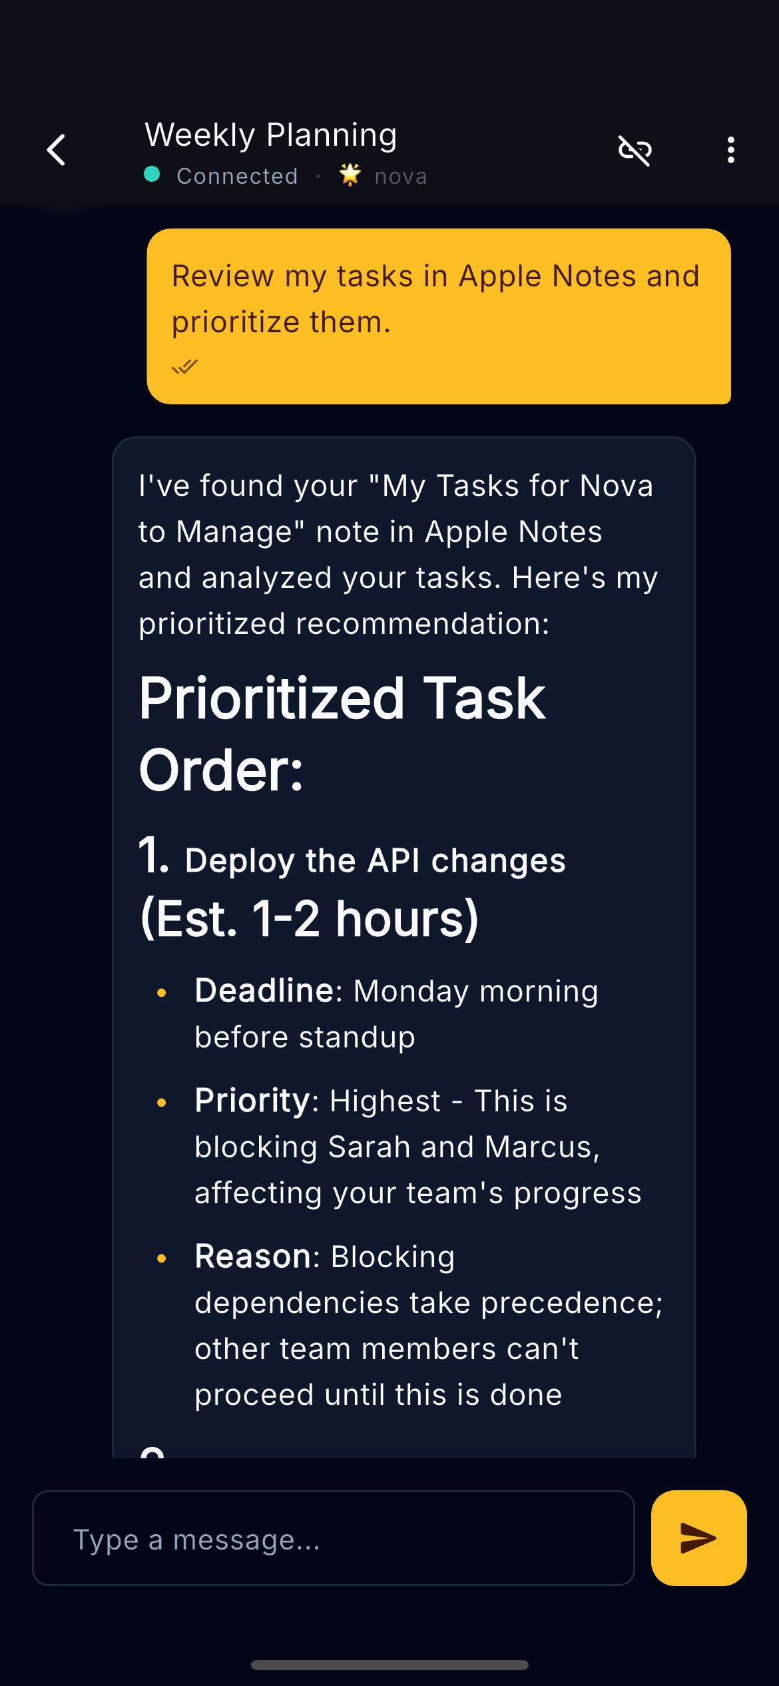Tap the home indicator bar
The height and width of the screenshot is (1686, 779).
click(x=389, y=1665)
